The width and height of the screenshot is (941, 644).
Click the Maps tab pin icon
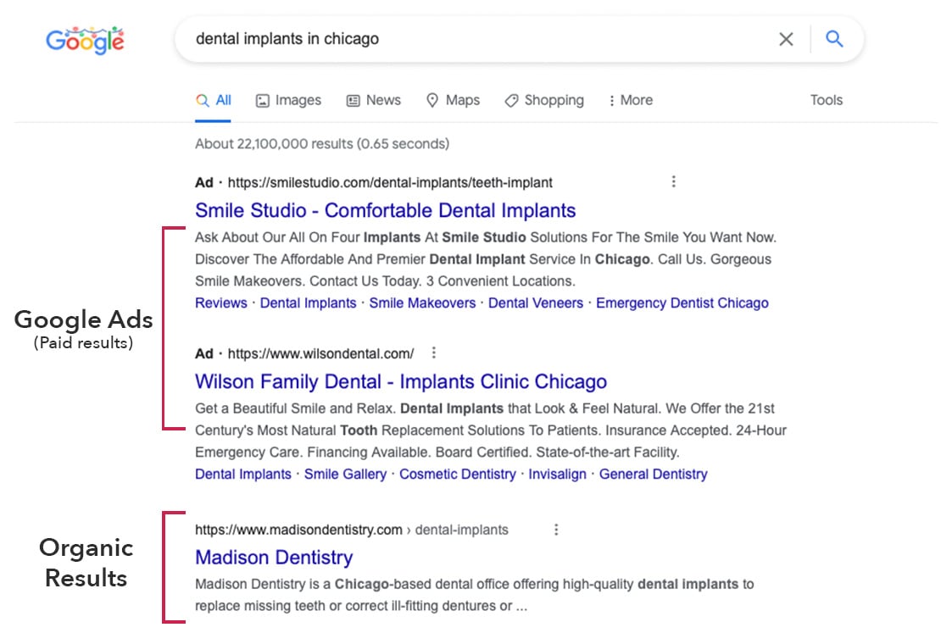(432, 101)
